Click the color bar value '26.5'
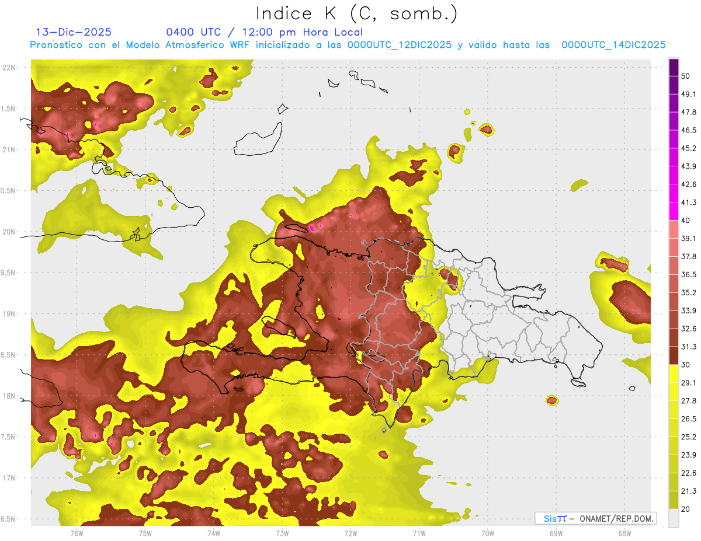This screenshot has width=701, height=541. pos(689,419)
